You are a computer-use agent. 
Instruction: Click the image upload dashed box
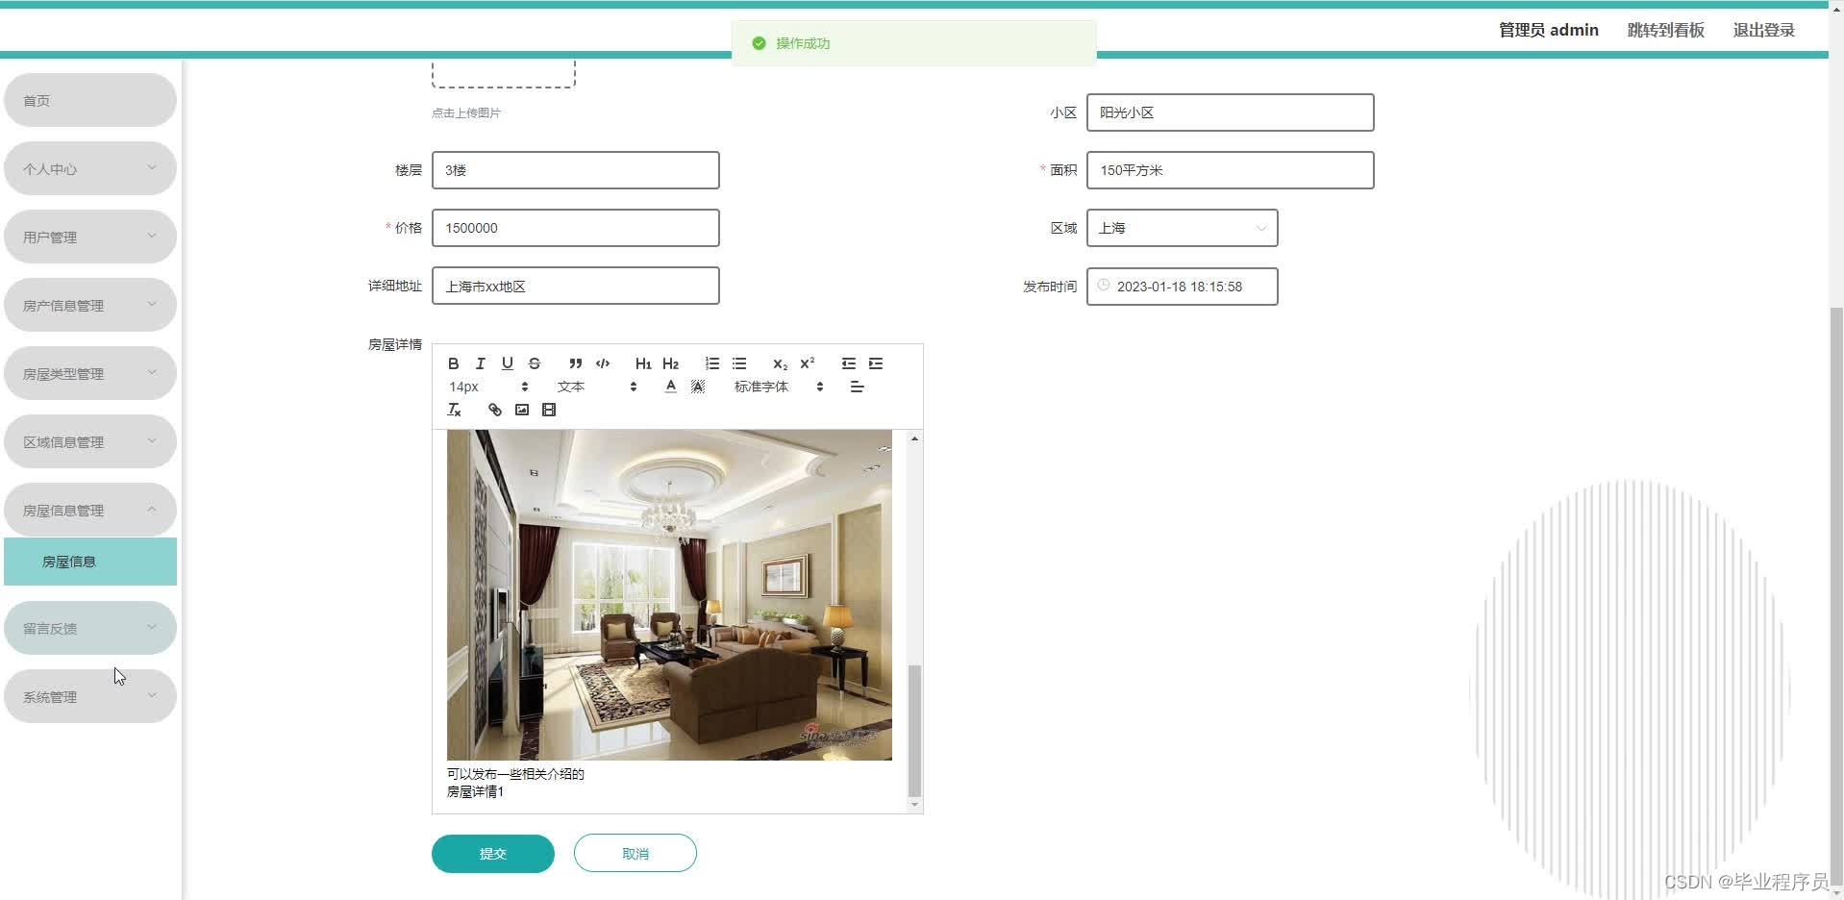point(504,73)
